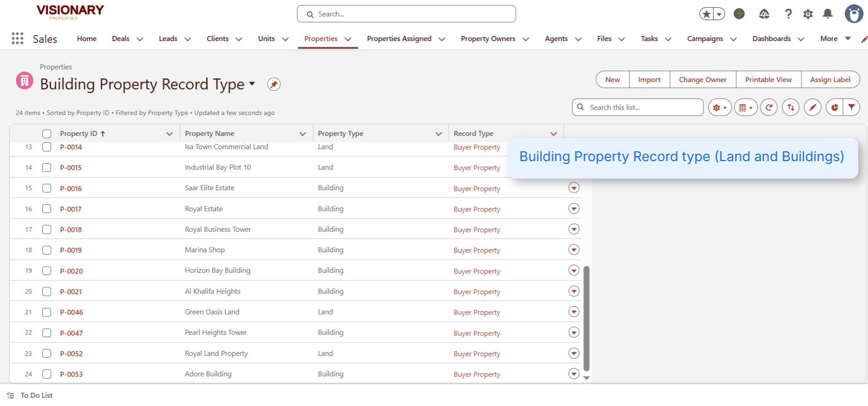Open row actions for Adore Building
The image size is (868, 406).
coord(573,374)
